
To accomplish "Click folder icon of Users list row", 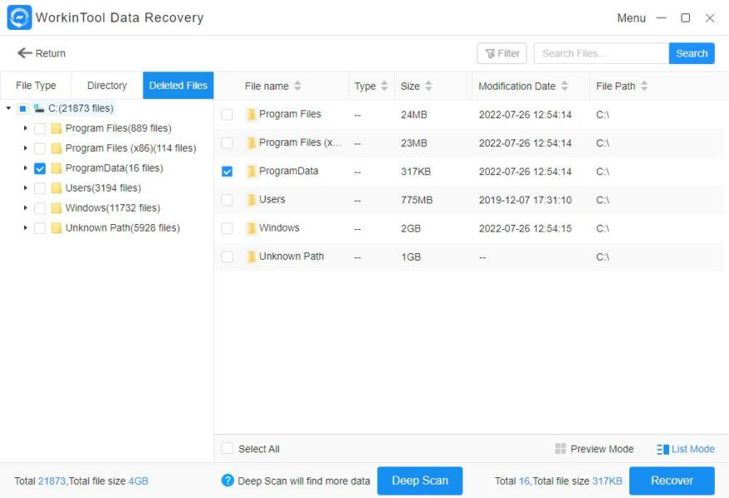I will 251,200.
